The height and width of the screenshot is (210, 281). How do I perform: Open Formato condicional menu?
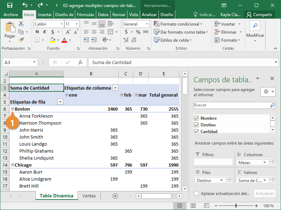coord(178,24)
